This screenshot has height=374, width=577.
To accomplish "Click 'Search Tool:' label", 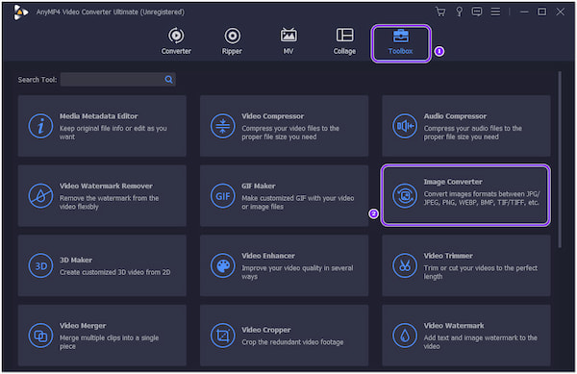I will point(38,80).
